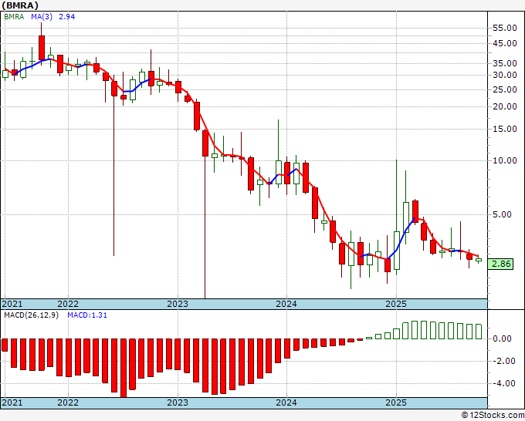Click the 45.00 price axis label
The width and height of the screenshot is (525, 421).
pyautogui.click(x=505, y=43)
